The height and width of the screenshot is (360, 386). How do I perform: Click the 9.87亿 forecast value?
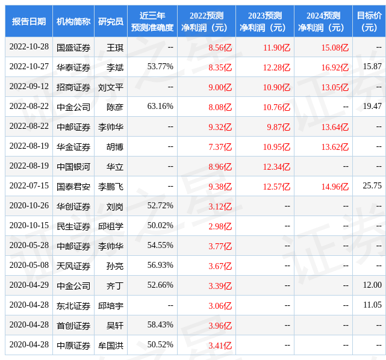[x=278, y=127]
